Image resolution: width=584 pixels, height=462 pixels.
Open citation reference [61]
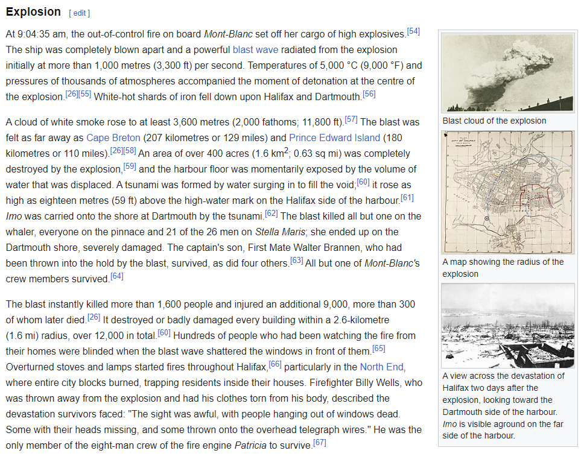(407, 197)
